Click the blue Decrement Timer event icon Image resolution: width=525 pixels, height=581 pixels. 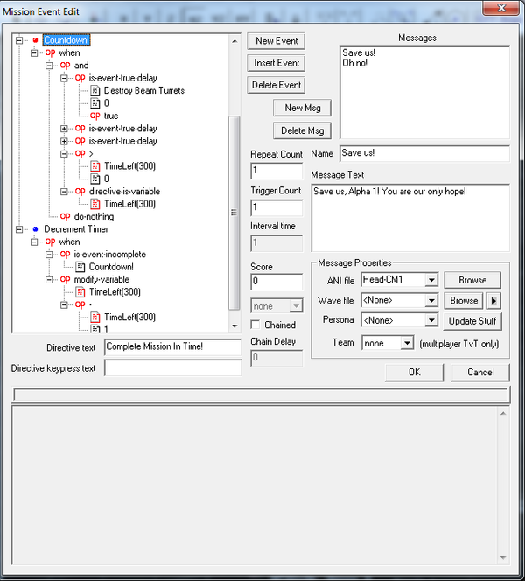click(x=35, y=229)
